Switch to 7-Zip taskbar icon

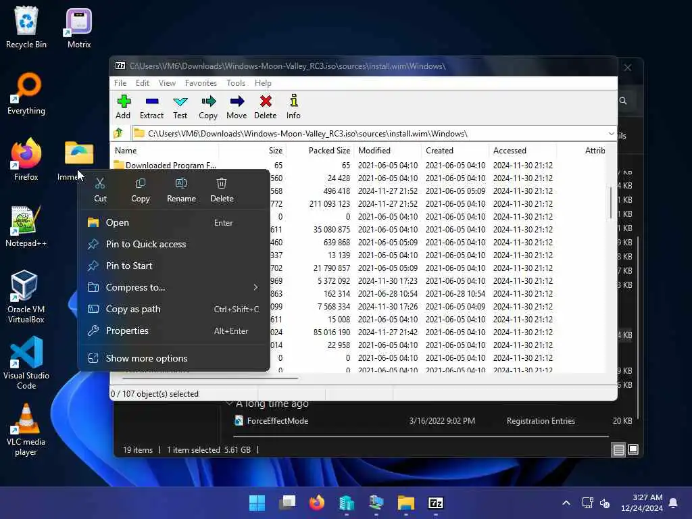click(436, 503)
